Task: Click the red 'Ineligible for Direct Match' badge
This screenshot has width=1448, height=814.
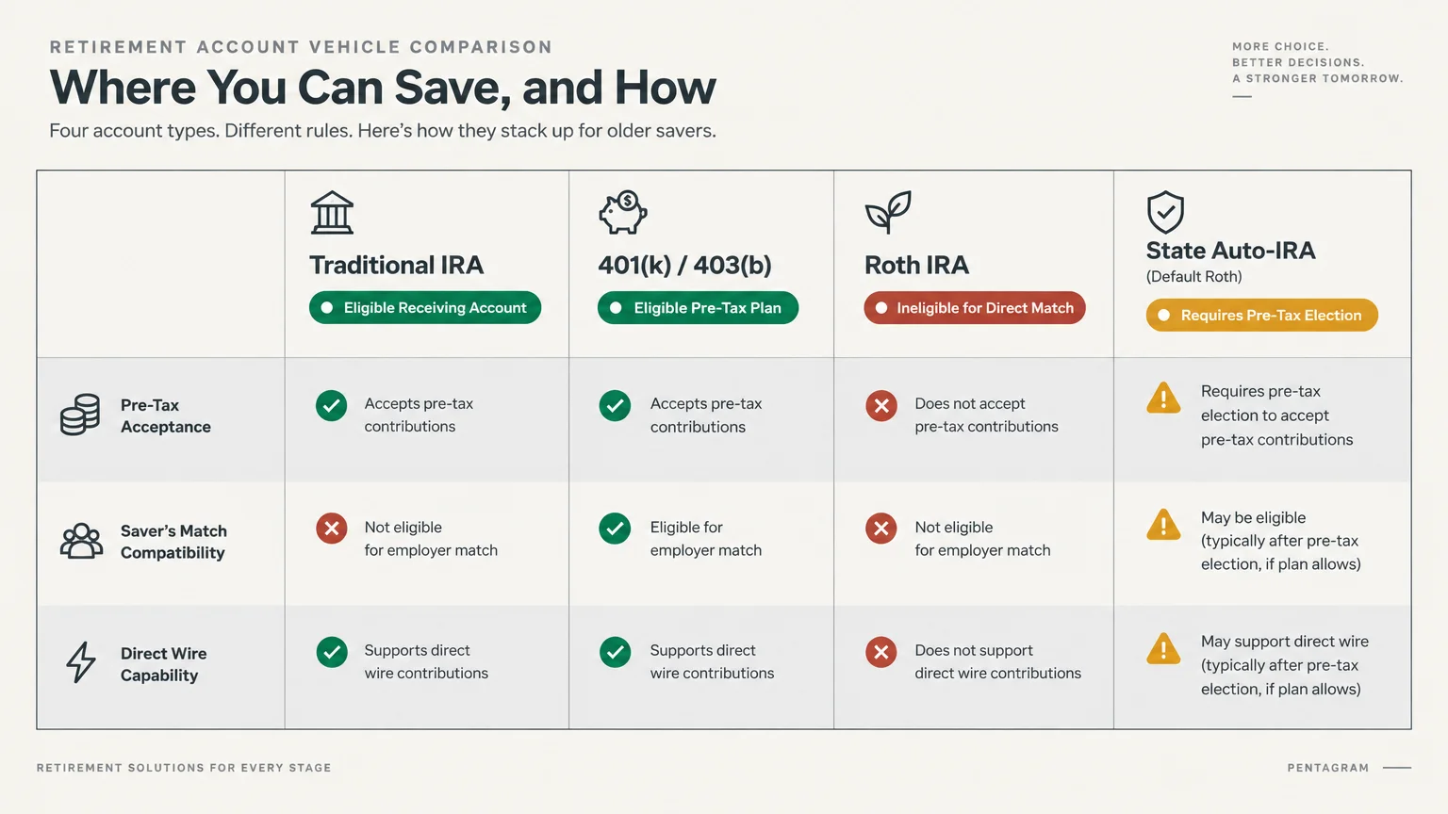Action: coord(975,308)
